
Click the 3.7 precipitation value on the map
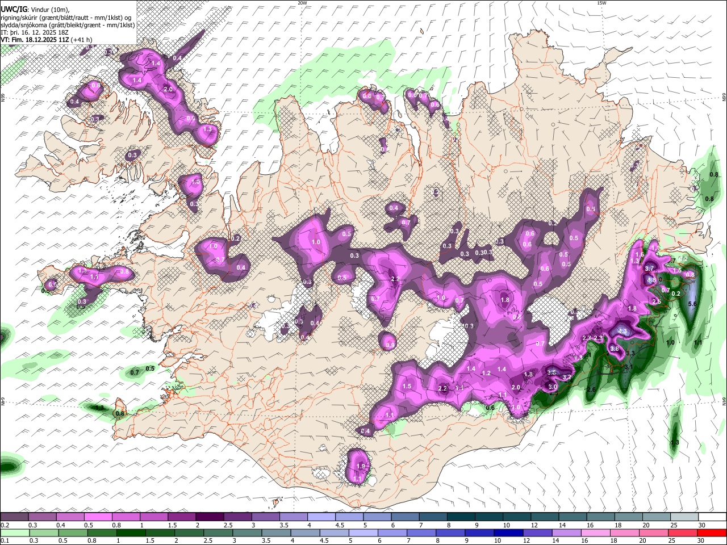point(650,269)
